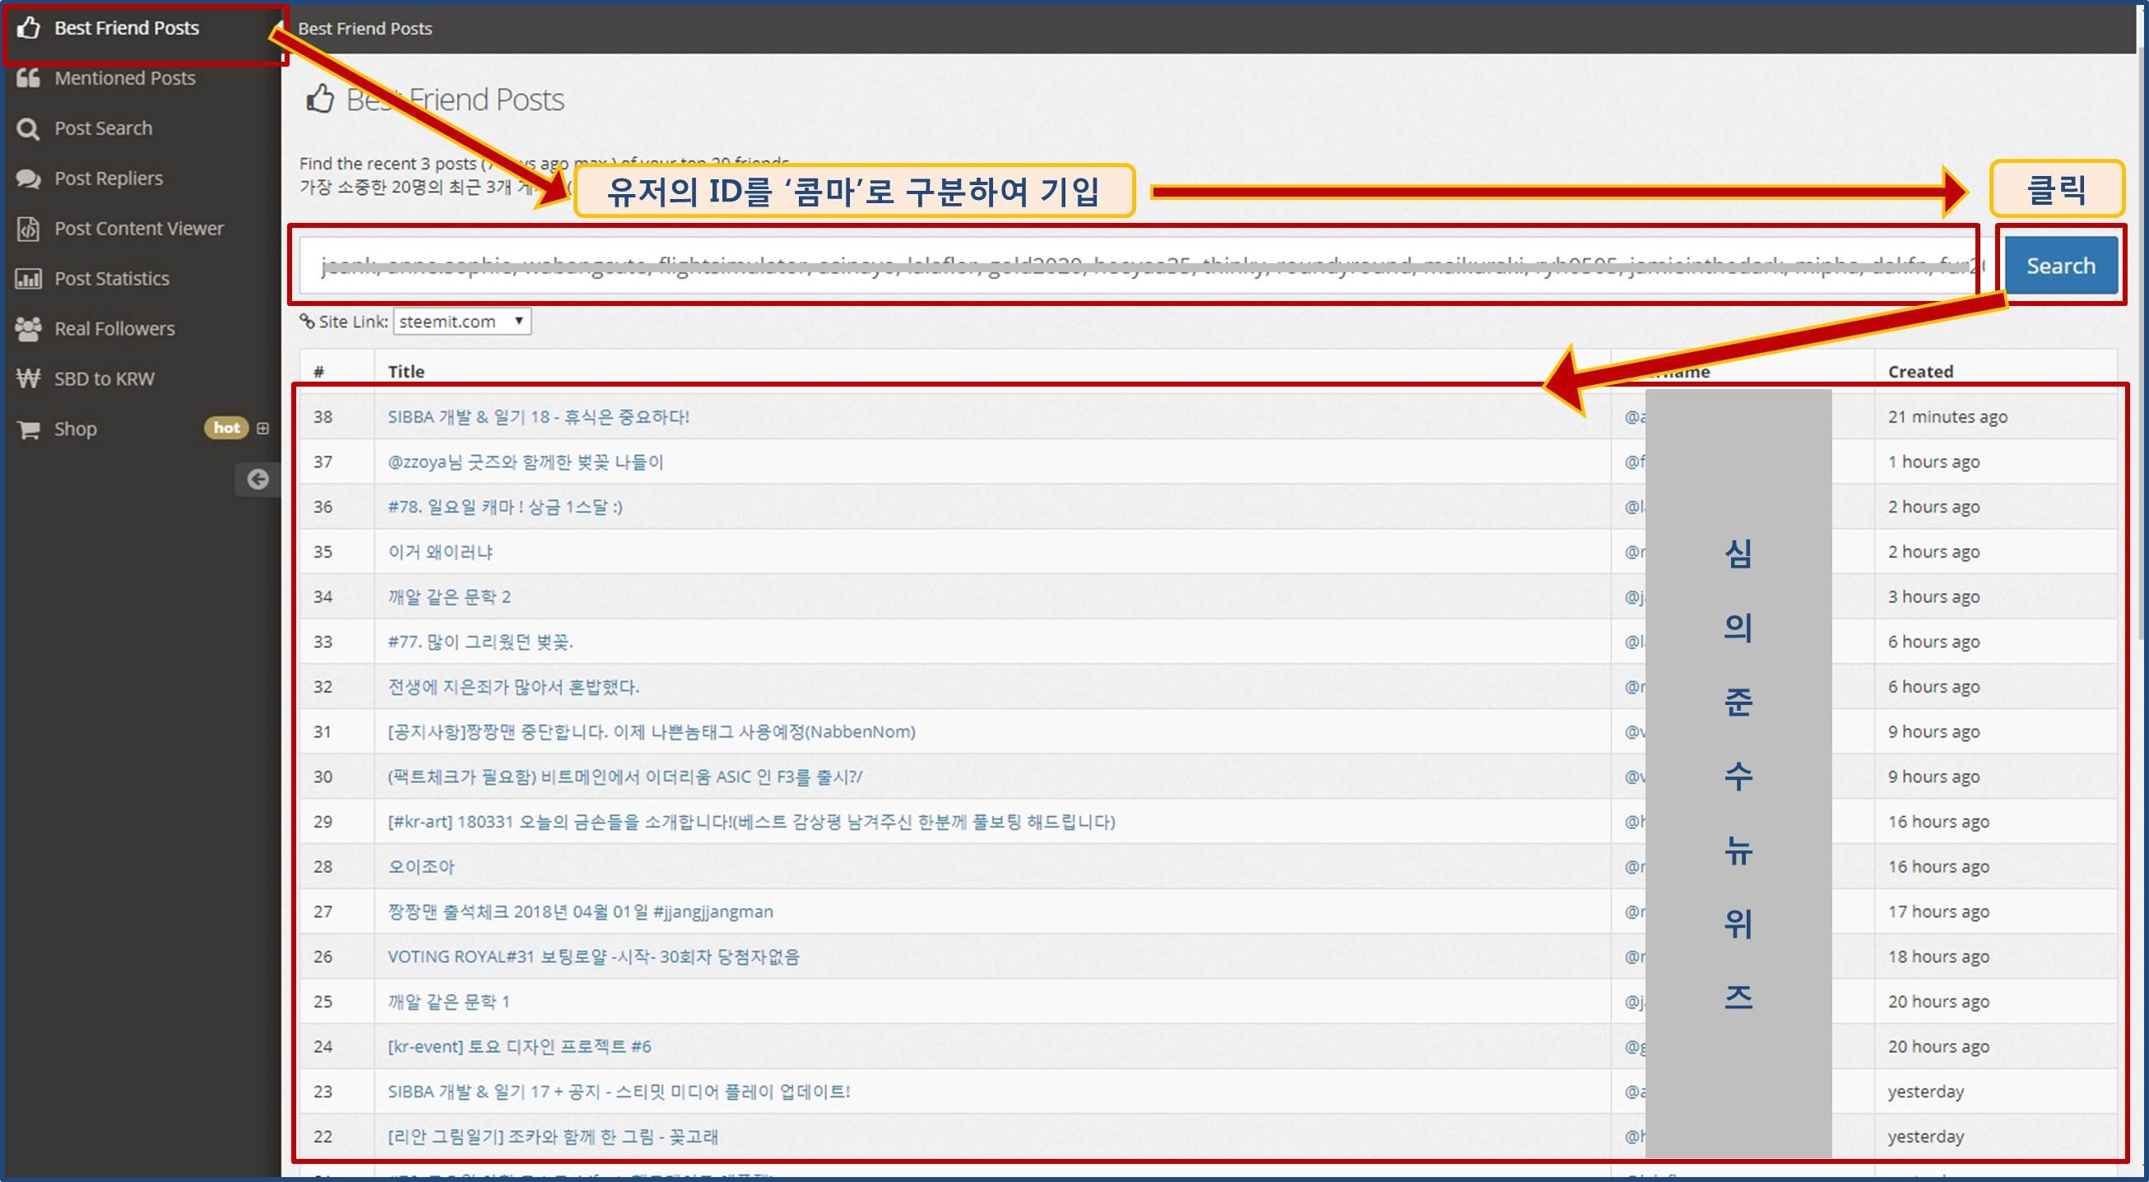Screen dimensions: 2149x1182
Task: Click the Post Search magnifier icon
Action: 28,128
